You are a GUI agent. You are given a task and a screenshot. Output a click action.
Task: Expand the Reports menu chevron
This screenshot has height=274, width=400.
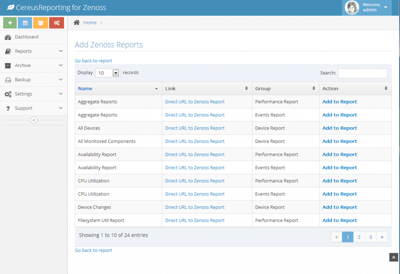point(61,51)
